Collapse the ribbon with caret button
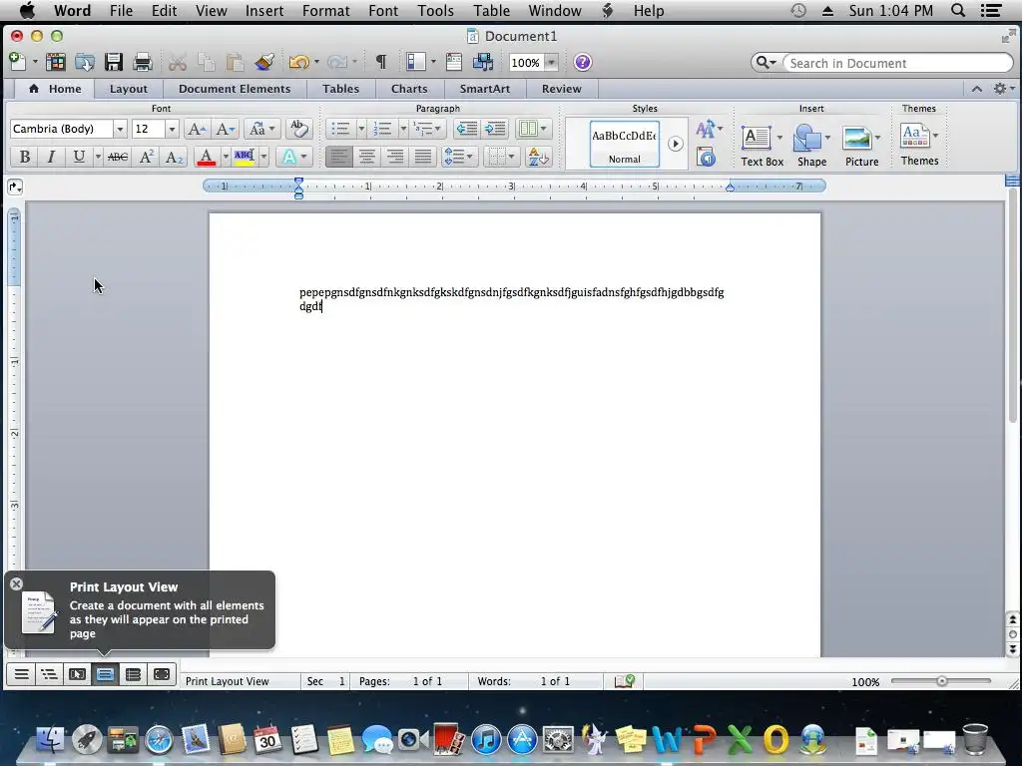Image resolution: width=1022 pixels, height=766 pixels. tap(976, 89)
